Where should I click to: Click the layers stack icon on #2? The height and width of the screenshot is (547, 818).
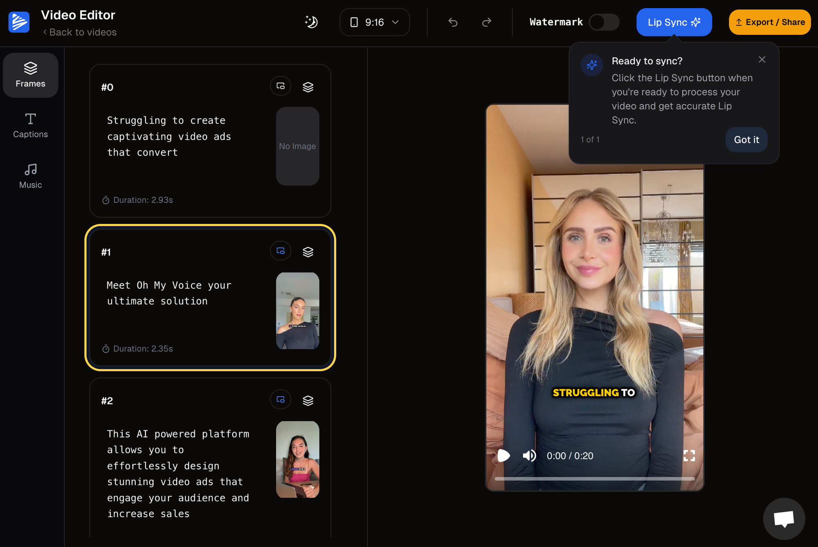click(x=308, y=401)
